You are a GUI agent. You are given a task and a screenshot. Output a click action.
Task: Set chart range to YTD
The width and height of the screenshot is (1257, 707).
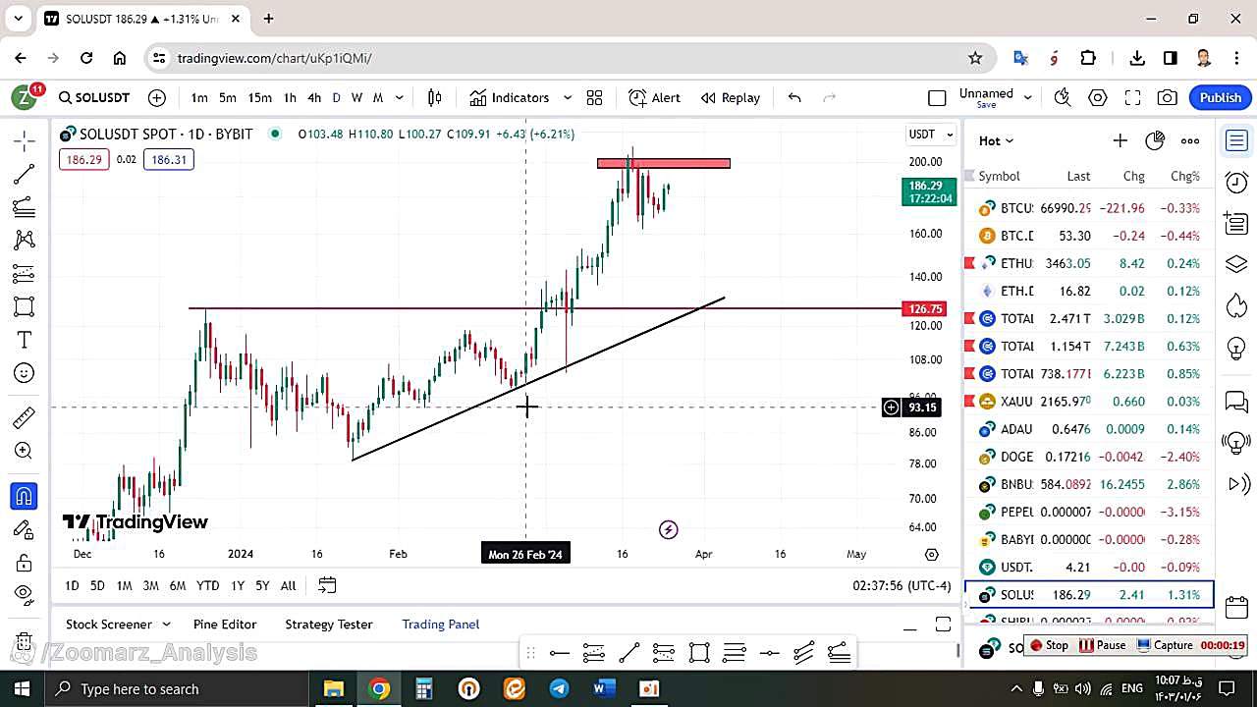pyautogui.click(x=207, y=585)
